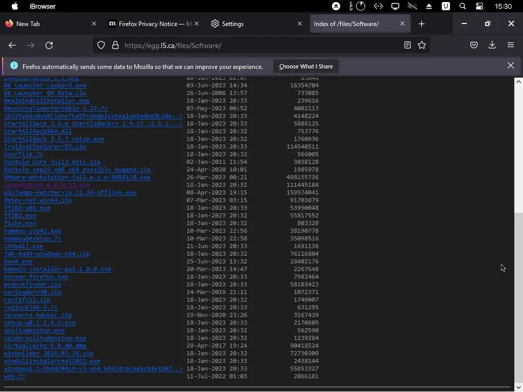
Task: Open the Firefox hamburger menu
Action: pos(511,45)
